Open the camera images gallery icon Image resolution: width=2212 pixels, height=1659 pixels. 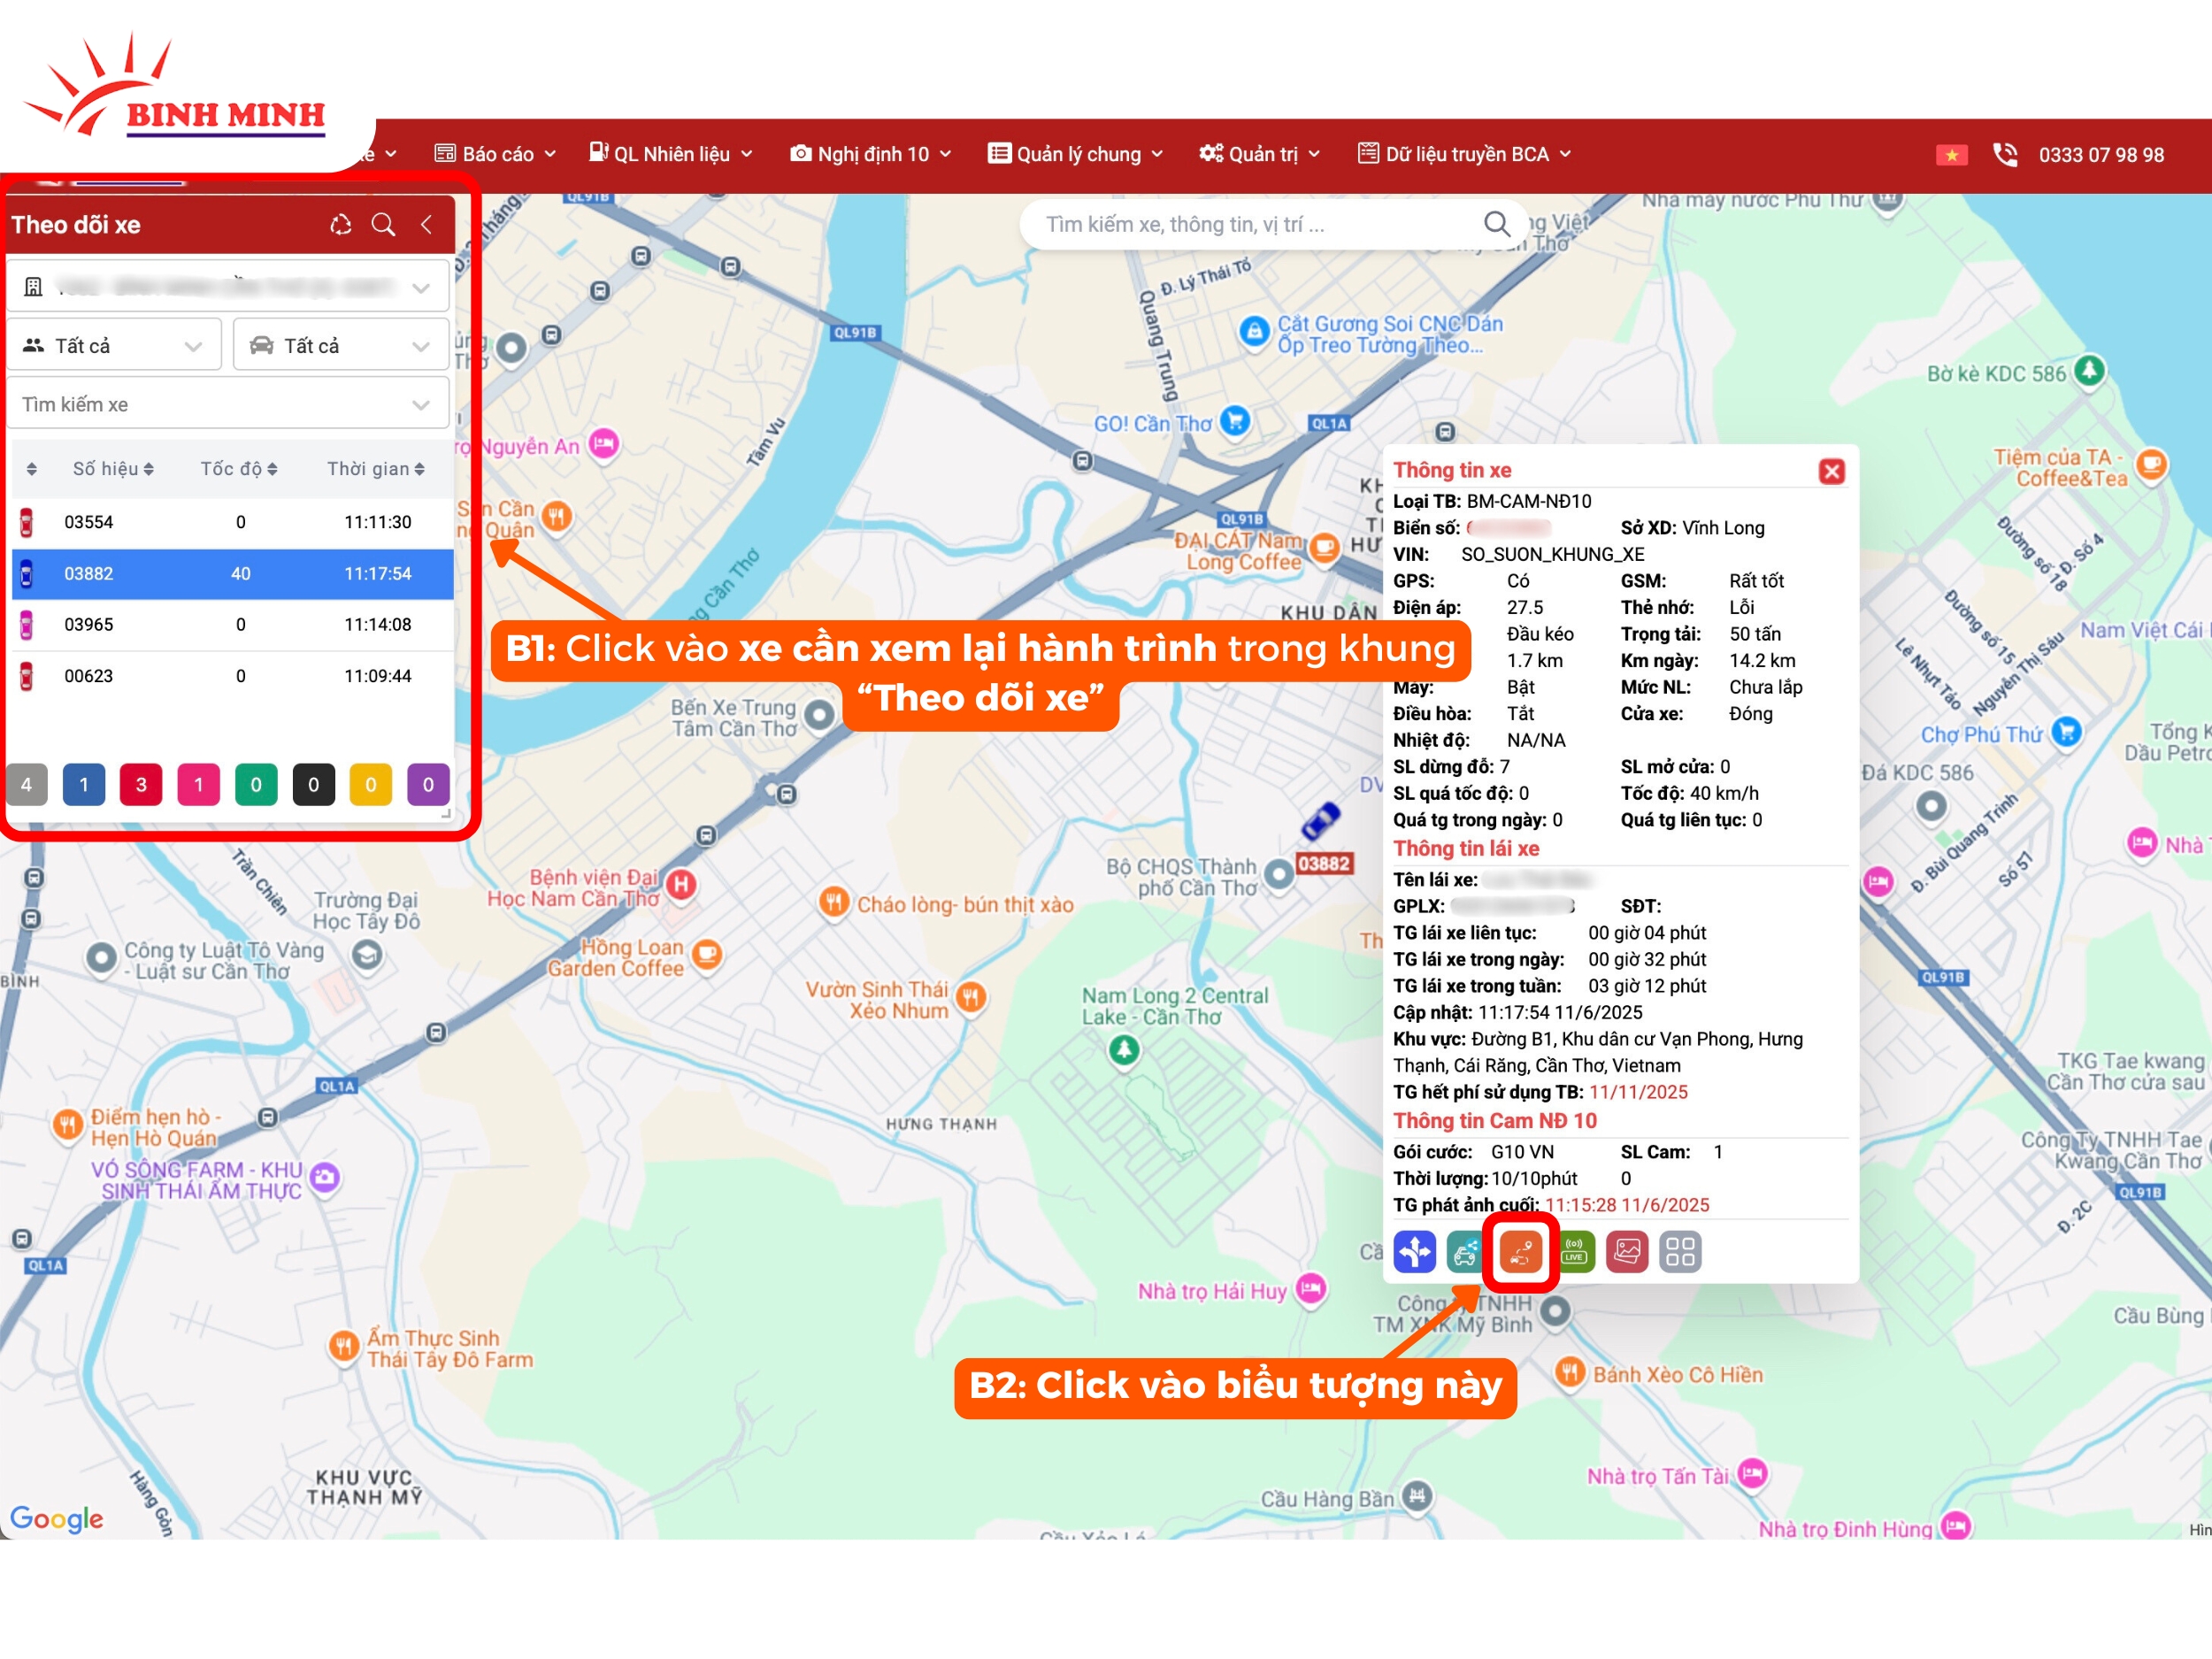point(1627,1251)
